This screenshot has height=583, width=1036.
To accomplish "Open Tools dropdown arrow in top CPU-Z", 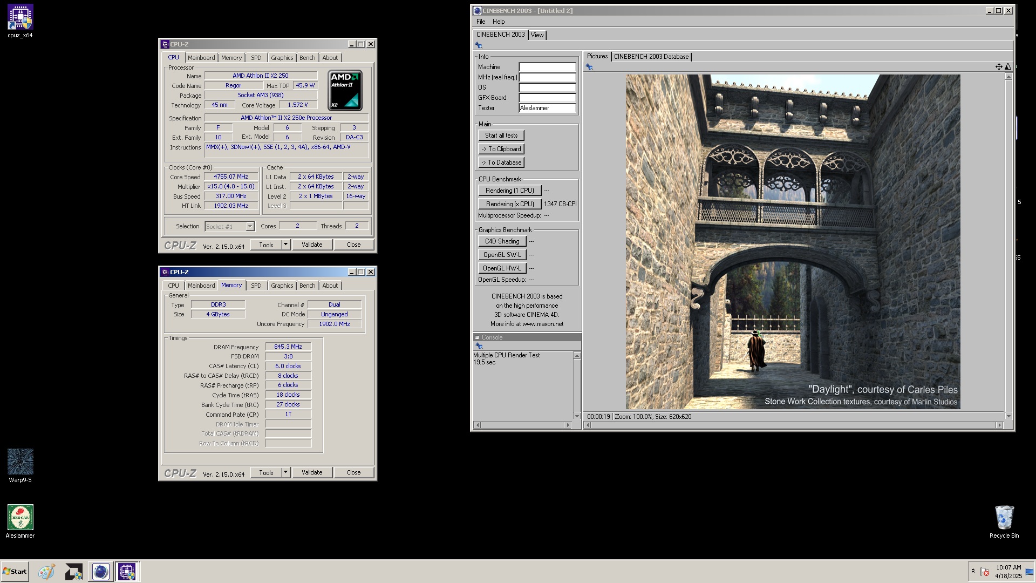I will click(286, 245).
